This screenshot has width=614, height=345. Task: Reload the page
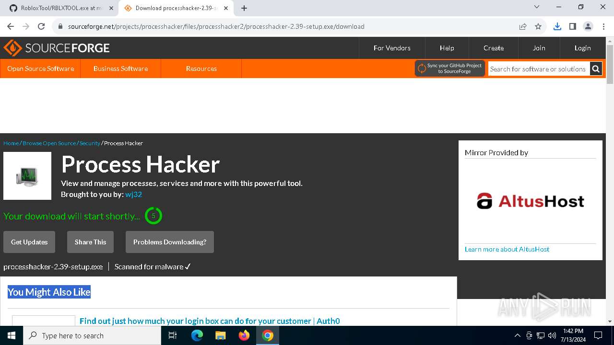point(41,26)
